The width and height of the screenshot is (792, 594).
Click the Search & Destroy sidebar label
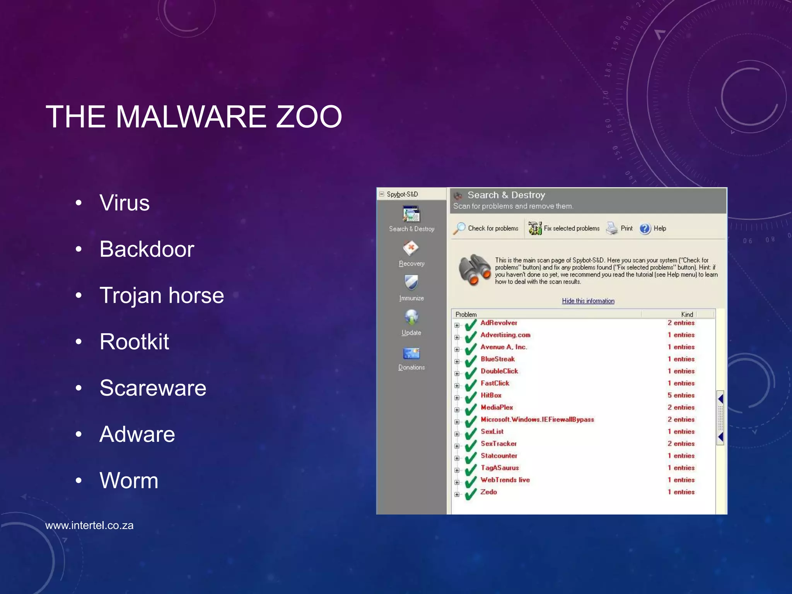411,229
